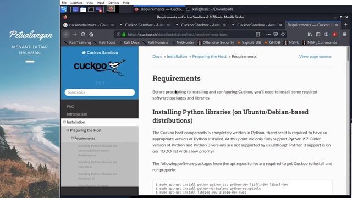Close the cuckoo malware Google tab
This screenshot has height=198, width=352.
112,25
